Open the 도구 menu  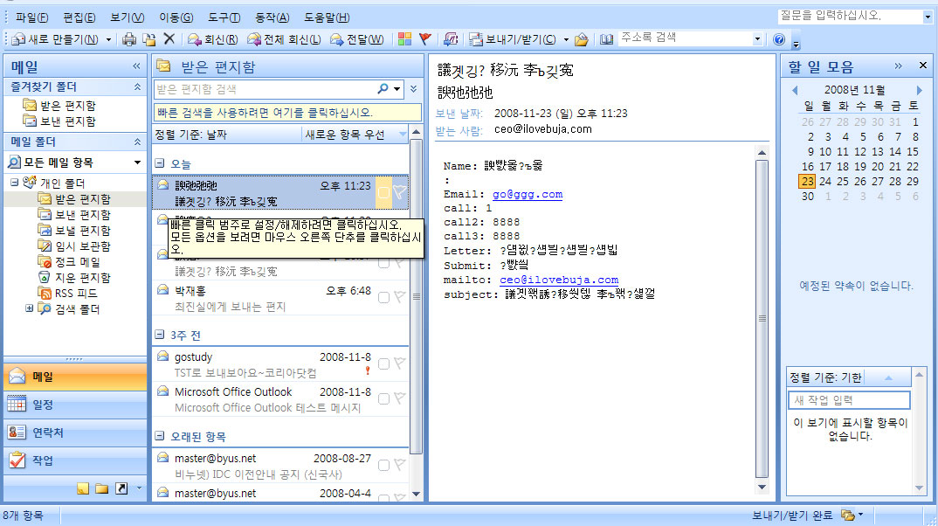pos(224,17)
